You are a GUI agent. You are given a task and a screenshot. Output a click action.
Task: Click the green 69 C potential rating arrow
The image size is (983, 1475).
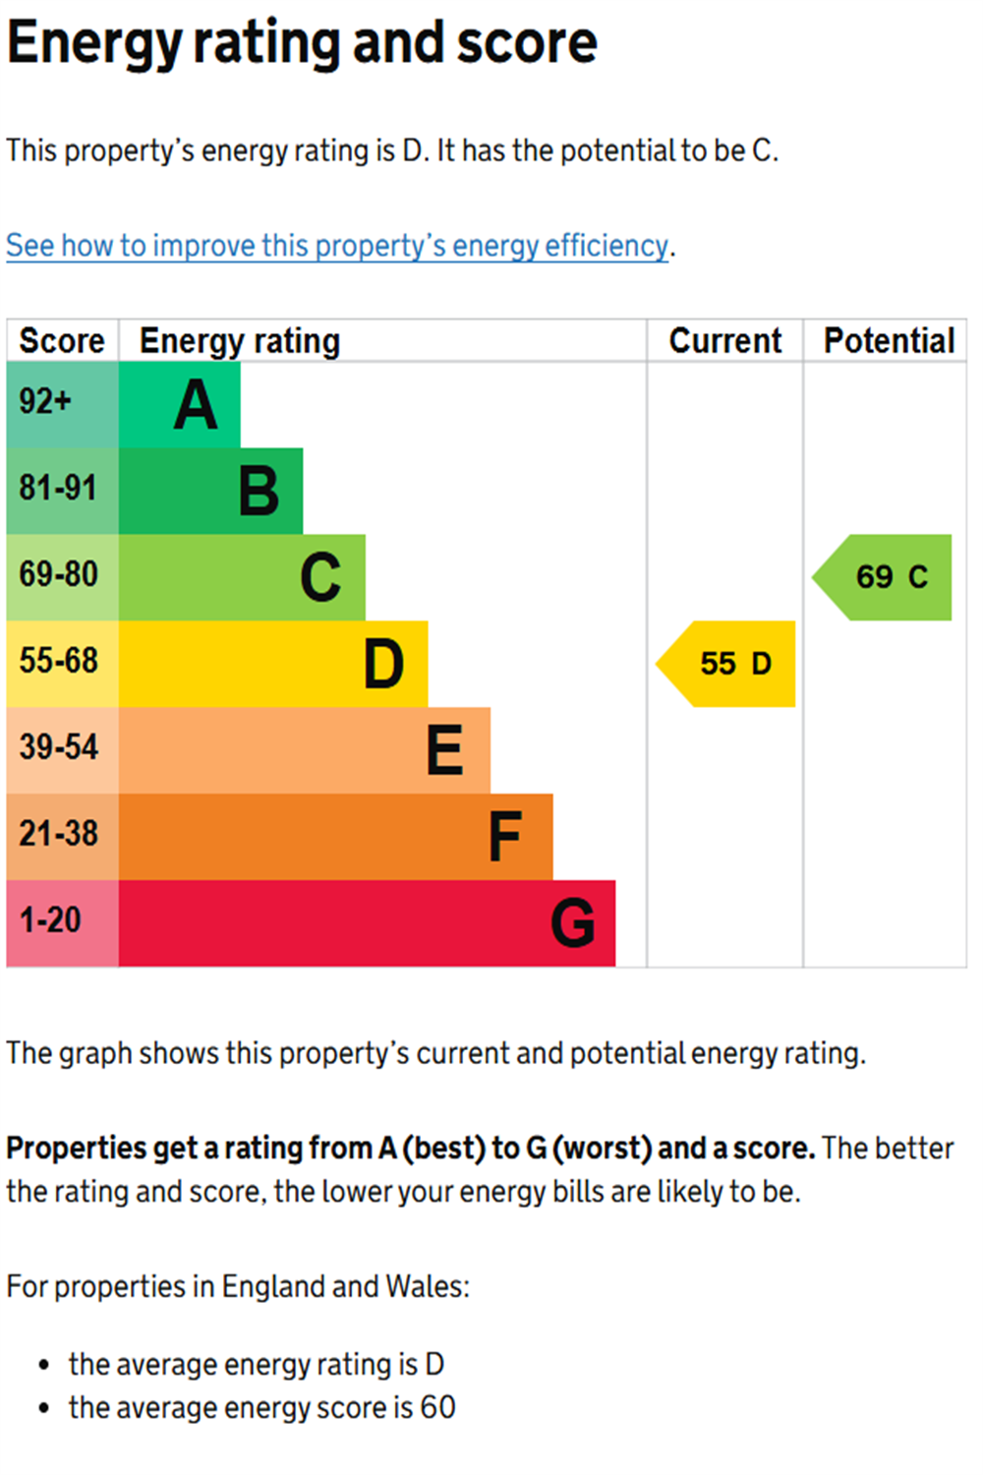[886, 577]
